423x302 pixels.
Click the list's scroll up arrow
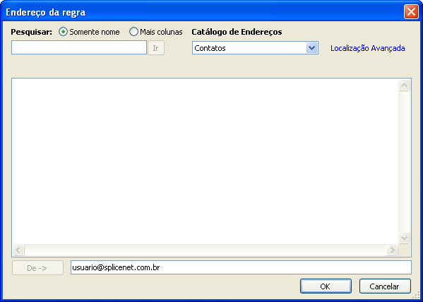404,86
